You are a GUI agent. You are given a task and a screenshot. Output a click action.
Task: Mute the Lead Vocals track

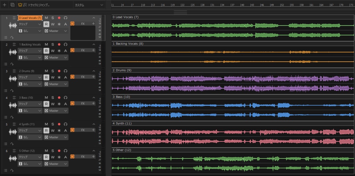click(x=46, y=18)
